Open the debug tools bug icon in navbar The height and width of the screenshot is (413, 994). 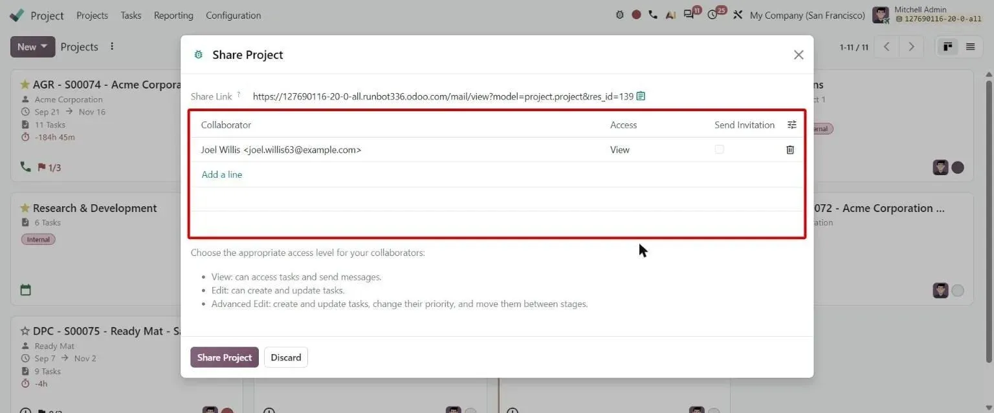620,15
